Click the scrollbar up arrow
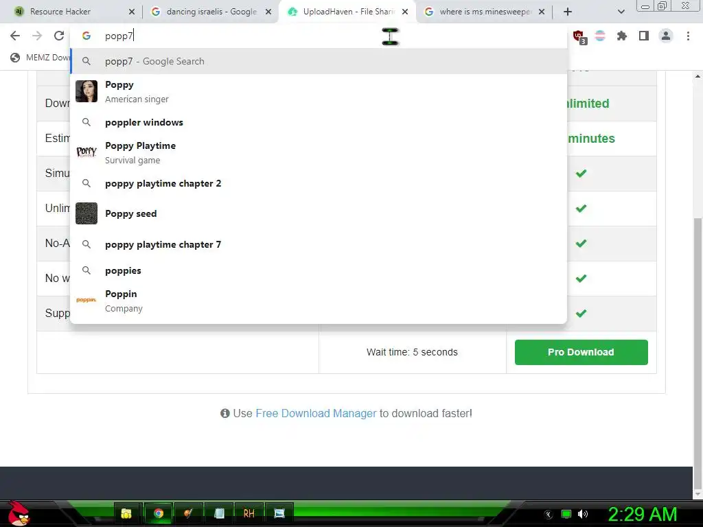703x527 pixels. [x=698, y=77]
